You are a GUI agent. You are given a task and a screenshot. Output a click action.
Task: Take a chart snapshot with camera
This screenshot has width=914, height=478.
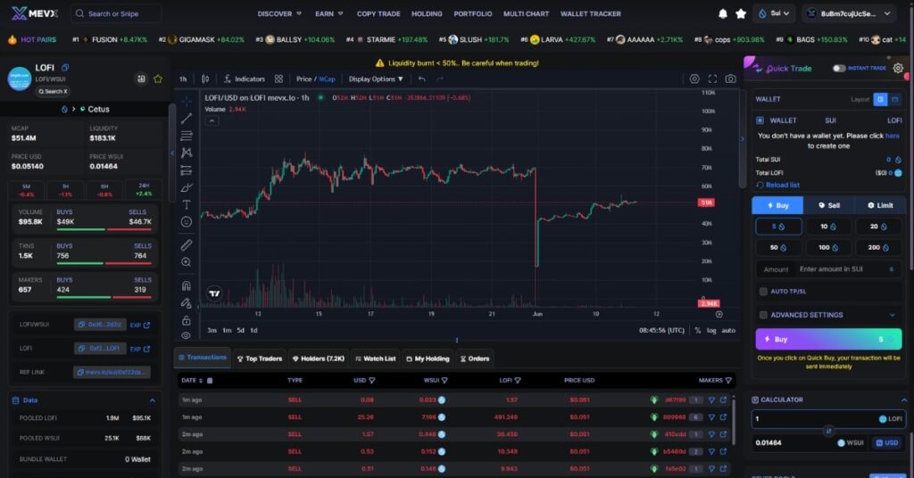click(x=730, y=78)
